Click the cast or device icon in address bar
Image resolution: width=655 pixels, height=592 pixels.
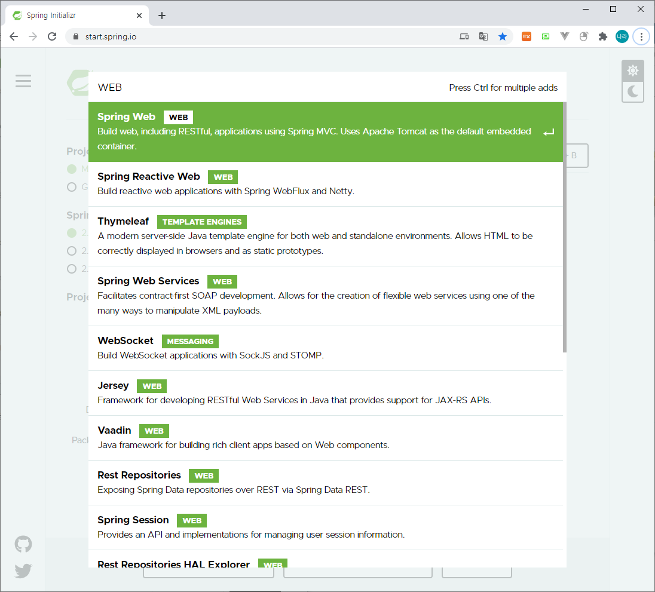pyautogui.click(x=464, y=37)
